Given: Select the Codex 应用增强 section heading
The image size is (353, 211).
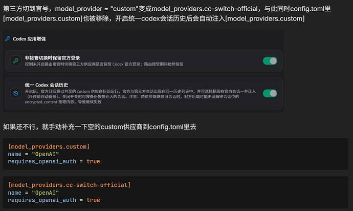Looking at the screenshot, I should [29, 39].
